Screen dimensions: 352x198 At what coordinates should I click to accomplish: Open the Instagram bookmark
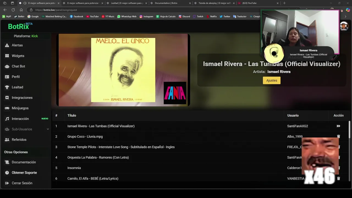(x=146, y=16)
